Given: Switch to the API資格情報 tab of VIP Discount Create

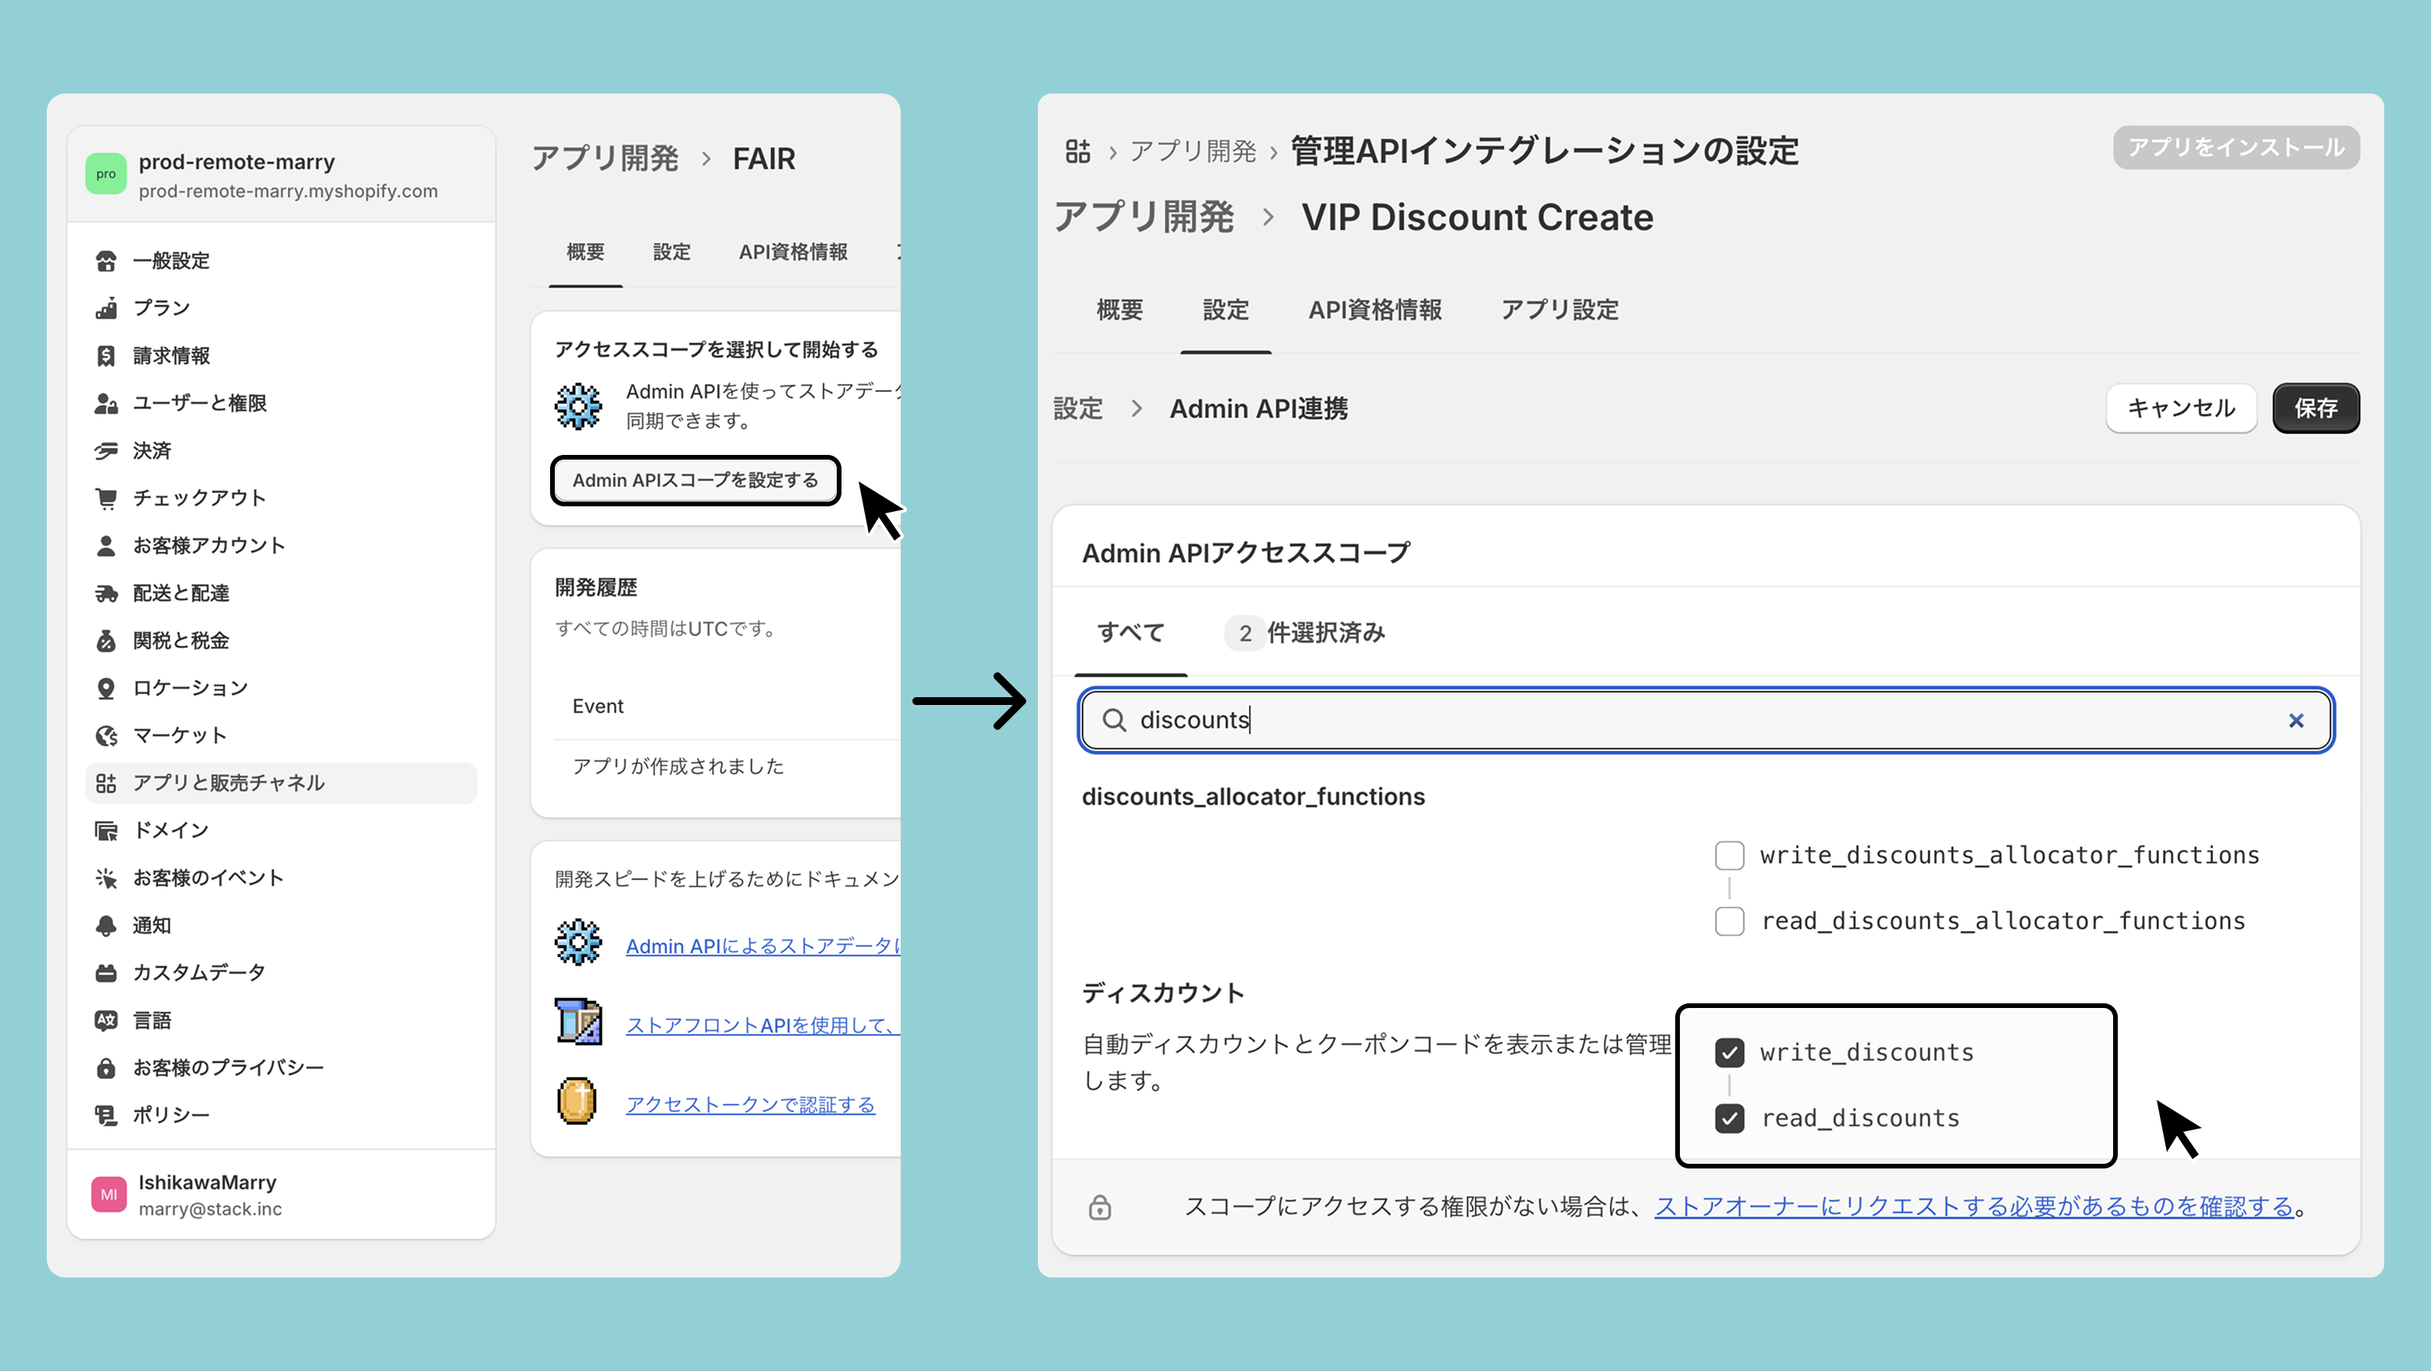Looking at the screenshot, I should pyautogui.click(x=1374, y=311).
